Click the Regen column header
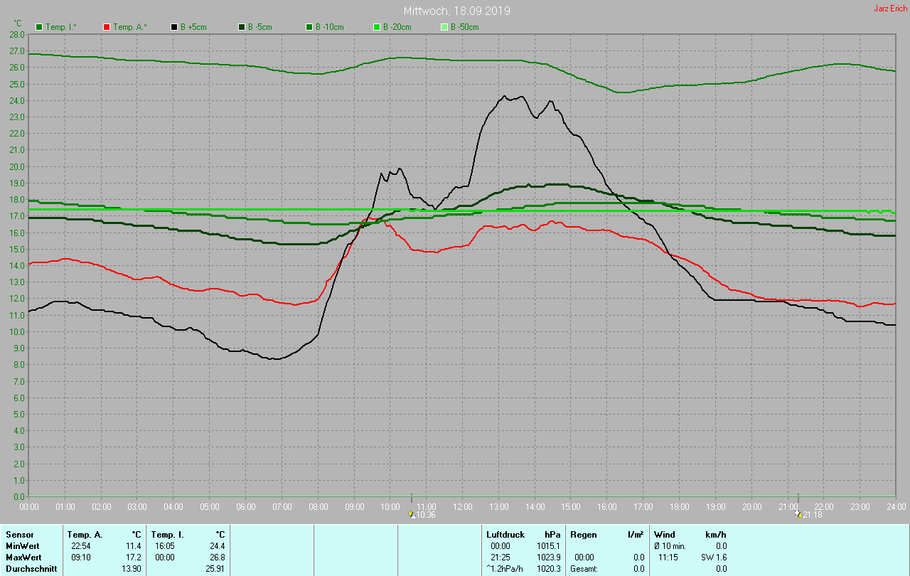The image size is (910, 576). 583,534
